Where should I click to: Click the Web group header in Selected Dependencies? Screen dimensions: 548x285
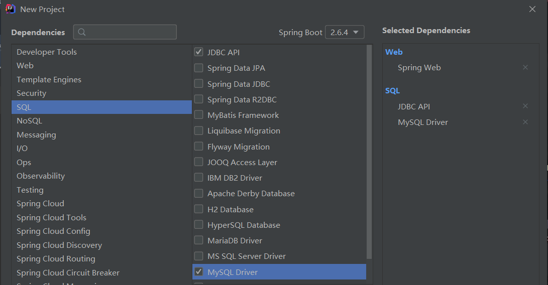(394, 52)
